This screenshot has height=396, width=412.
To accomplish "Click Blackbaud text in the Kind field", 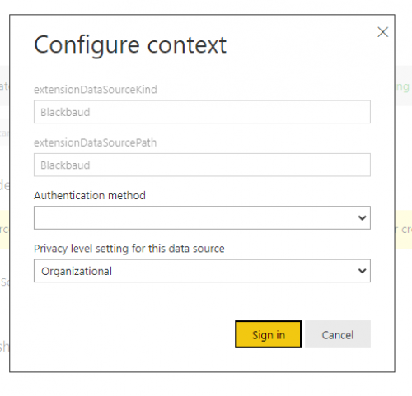I will click(x=65, y=112).
